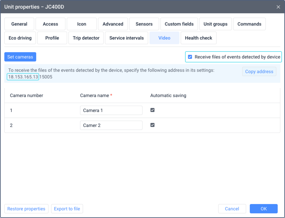The height and width of the screenshot is (218, 285).
Task: Click the Set cameras button
Action: coord(20,57)
